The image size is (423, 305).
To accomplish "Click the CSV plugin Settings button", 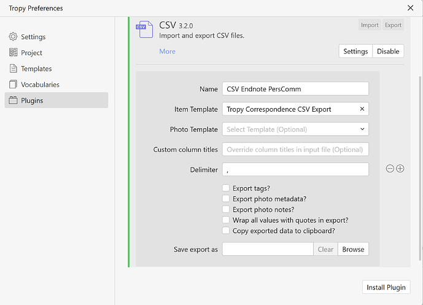I will 355,51.
